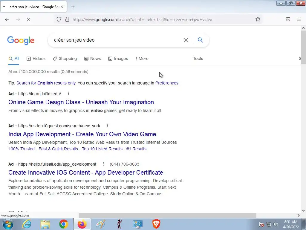Viewport: 306px width, 230px height.
Task: Open Paint from the taskbar
Action: point(100,224)
